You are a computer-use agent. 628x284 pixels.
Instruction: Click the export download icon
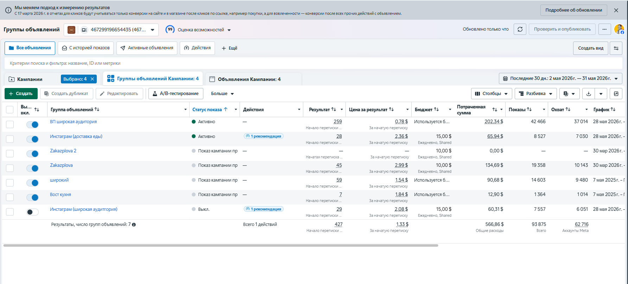point(589,94)
